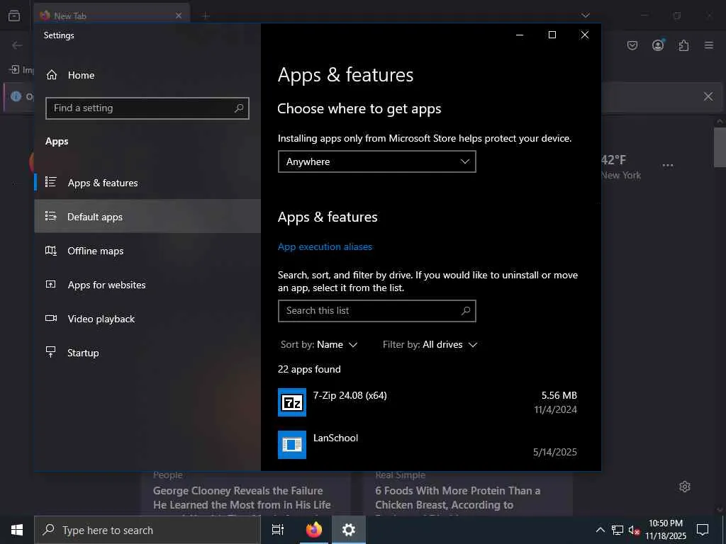Screen dimensions: 726x544
Task: Click search icon in Search this list
Action: pos(466,311)
